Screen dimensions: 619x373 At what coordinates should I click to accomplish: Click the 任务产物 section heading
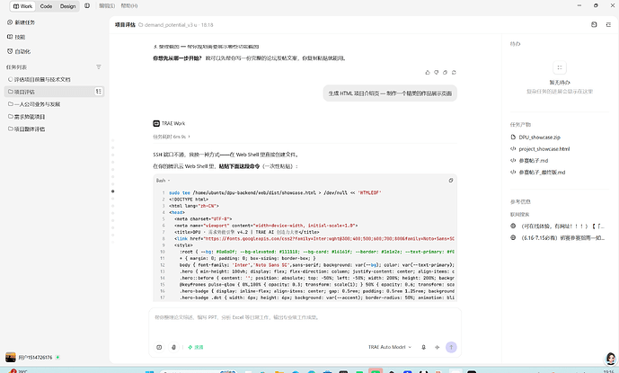pos(520,124)
